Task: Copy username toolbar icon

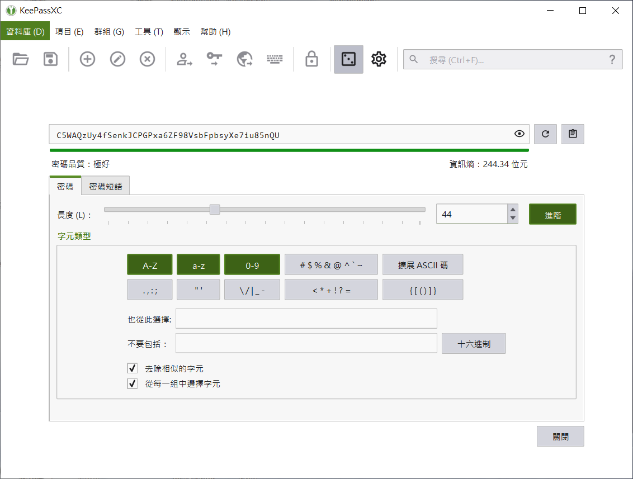Action: pyautogui.click(x=184, y=59)
